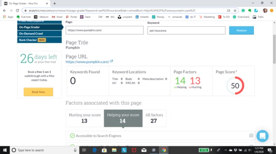
Task: Open the LinkedIn bookmark
Action: 142,17
